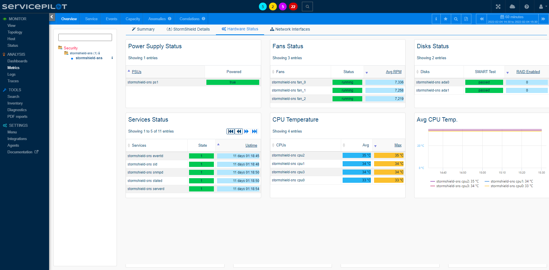Open the Events tab
Screen dimensions: 549x270
[x=111, y=19]
